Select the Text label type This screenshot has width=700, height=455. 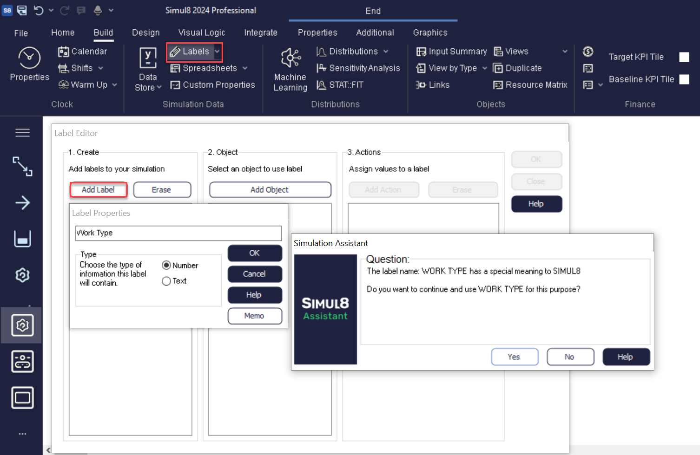[166, 281]
